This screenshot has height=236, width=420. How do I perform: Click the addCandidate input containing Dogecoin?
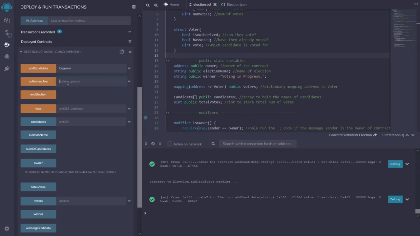pos(91,68)
